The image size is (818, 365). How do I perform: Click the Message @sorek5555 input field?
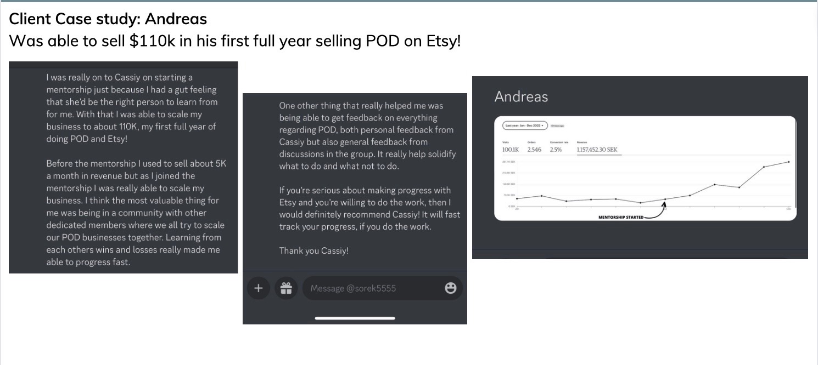point(383,288)
